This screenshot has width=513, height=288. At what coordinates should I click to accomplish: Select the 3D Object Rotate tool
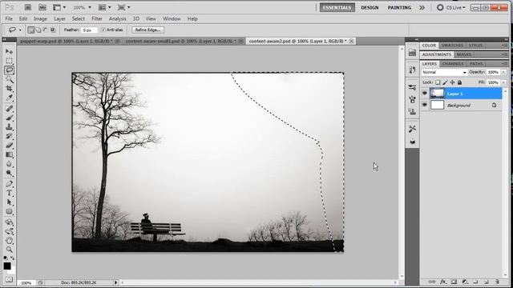tap(9, 222)
